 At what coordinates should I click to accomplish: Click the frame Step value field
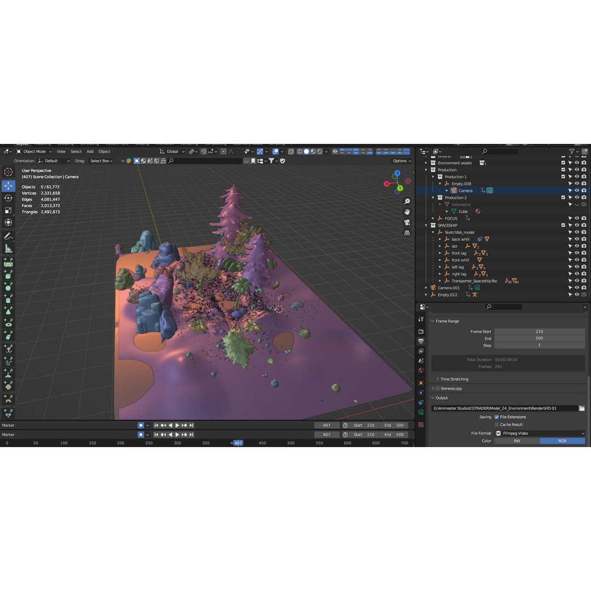540,345
